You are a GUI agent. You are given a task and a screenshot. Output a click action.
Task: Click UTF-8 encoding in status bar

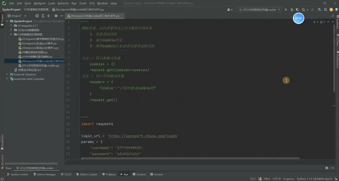pos(276,179)
